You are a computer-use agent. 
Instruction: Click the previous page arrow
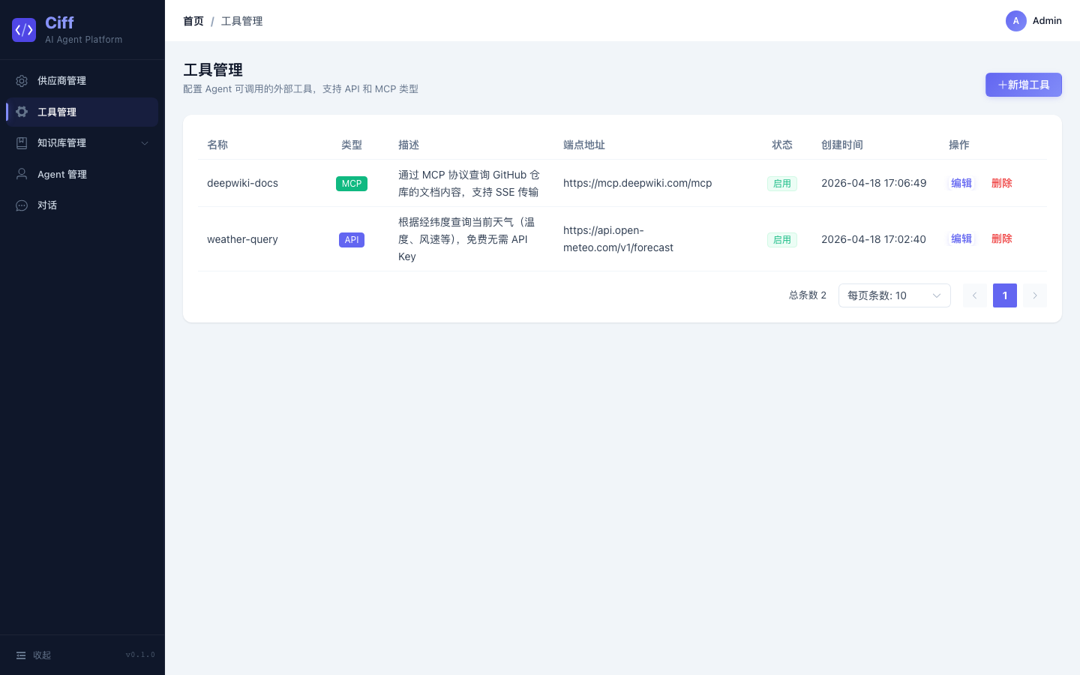(975, 295)
